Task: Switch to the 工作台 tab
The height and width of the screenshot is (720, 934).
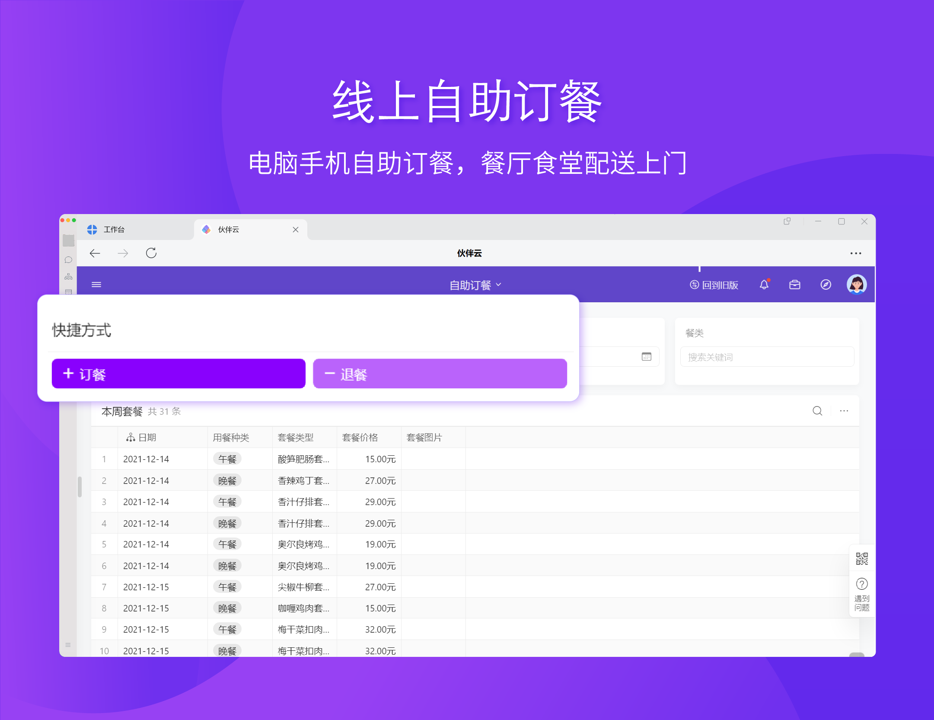Action: (114, 230)
